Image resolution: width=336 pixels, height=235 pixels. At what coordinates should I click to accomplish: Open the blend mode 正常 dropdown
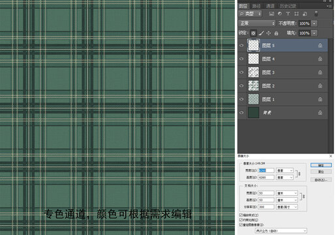click(257, 23)
